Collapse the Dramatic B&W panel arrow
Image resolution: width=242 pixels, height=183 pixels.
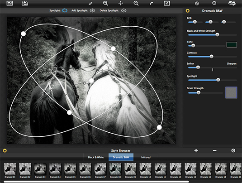[188, 11]
